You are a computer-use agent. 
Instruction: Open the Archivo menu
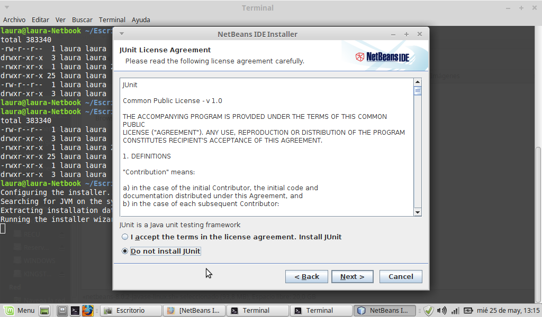click(x=14, y=20)
